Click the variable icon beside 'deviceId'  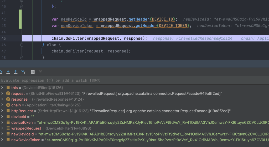pyautogui.click(x=8, y=117)
